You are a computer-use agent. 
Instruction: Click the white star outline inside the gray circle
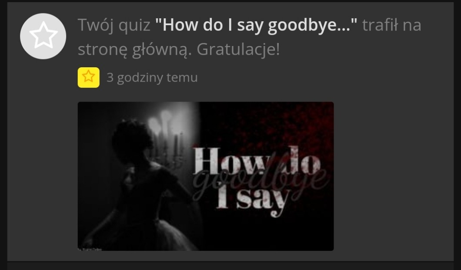[x=43, y=35]
